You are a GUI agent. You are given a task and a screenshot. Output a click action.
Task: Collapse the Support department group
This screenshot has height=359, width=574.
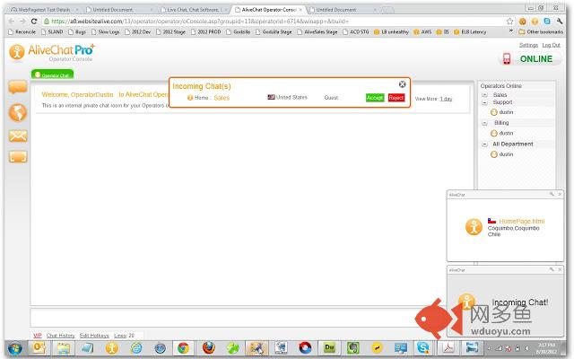[484, 102]
